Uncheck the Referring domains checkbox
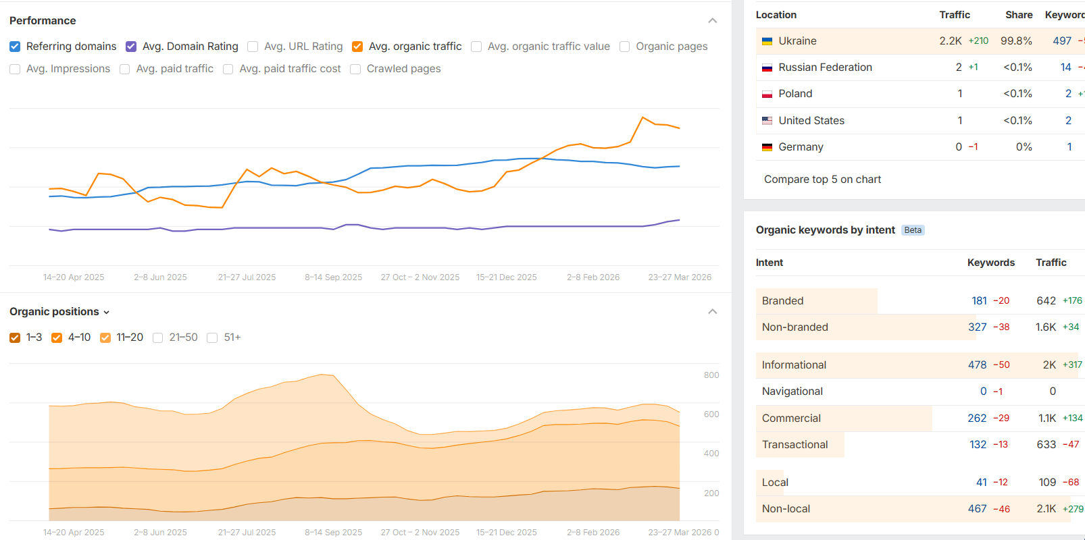This screenshot has height=540, width=1085. point(15,47)
